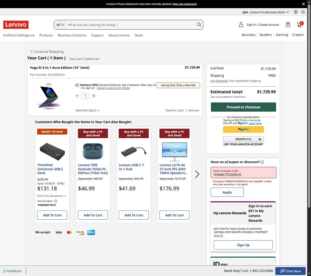Add TWS Earbuds to cart
Screen dimensions: 311x276
(x=93, y=215)
